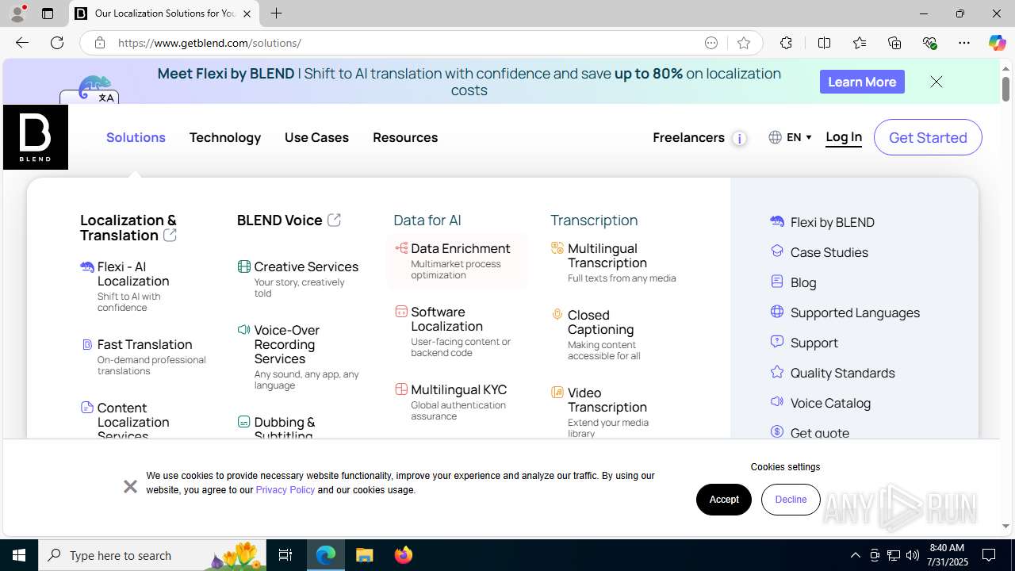Open the Resources menu
Screen dimensions: 1015x571
click(405, 137)
